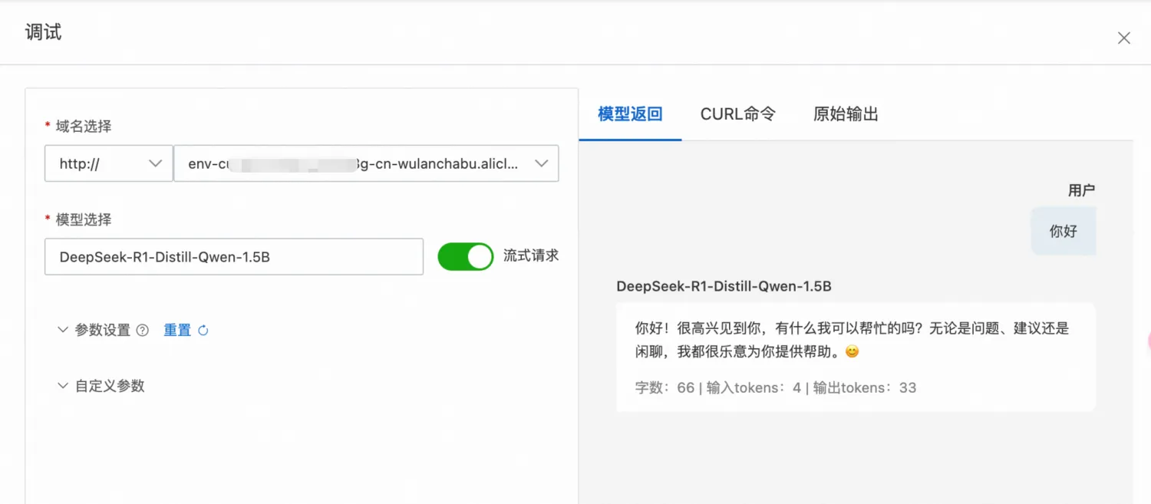Click the model reply text starting with 你好！很高兴
The image size is (1151, 504).
(x=852, y=340)
